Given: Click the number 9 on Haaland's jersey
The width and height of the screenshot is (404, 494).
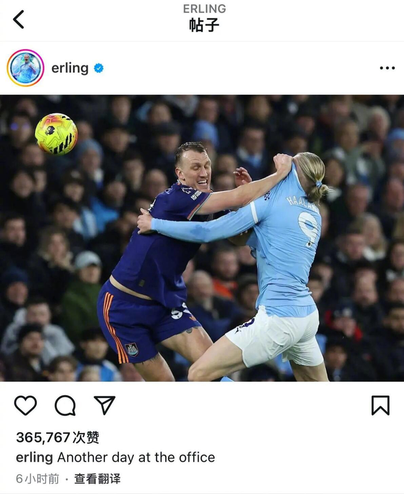Looking at the screenshot, I should point(308,229).
